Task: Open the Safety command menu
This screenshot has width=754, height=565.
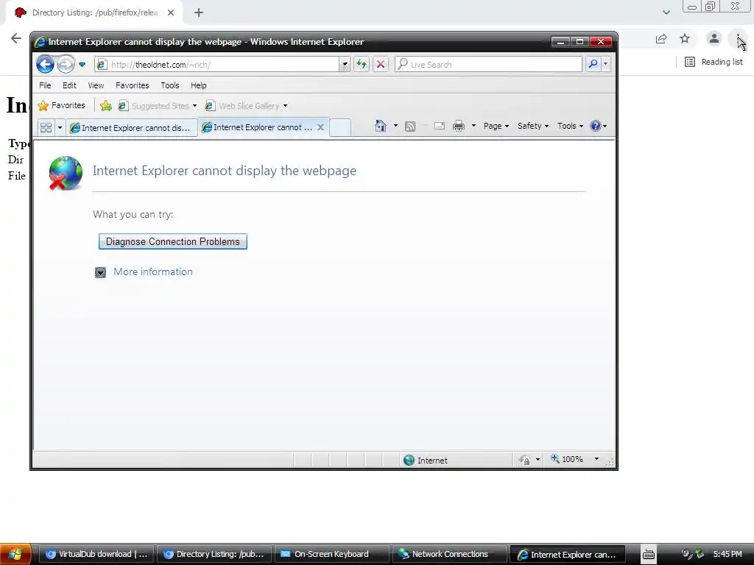Action: 533,126
